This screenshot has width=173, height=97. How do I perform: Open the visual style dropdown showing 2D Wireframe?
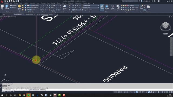(90, 5)
